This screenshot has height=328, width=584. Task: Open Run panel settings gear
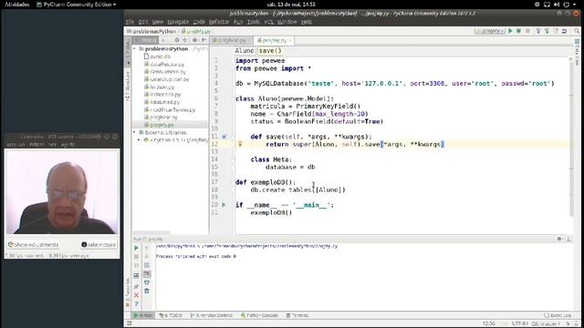[559, 239]
